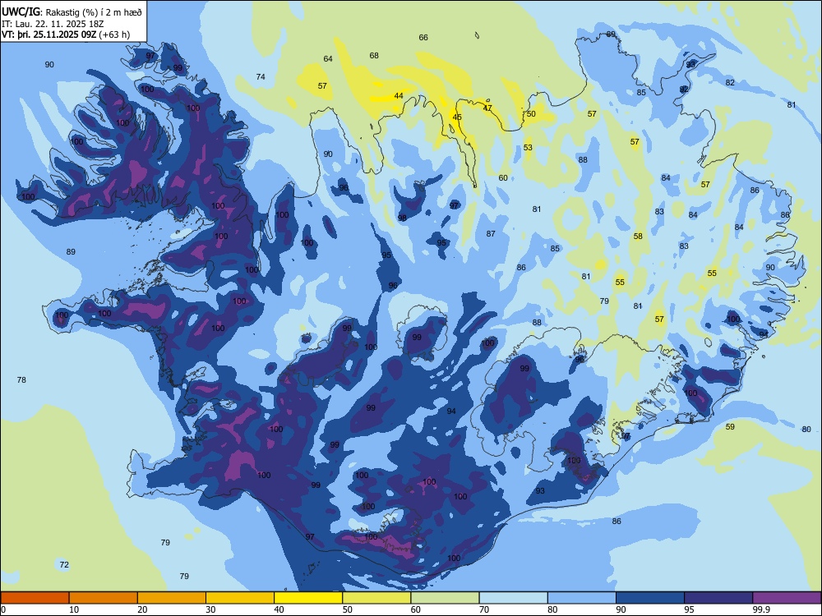Image resolution: width=822 pixels, height=616 pixels.
Task: Click the dark orange 0–10 legend swatch
Action: point(35,598)
